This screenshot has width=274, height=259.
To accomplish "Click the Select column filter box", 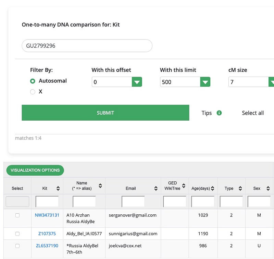I will click(x=17, y=202).
